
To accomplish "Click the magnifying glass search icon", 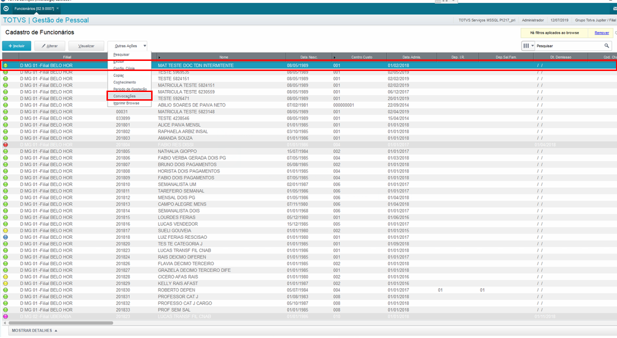I will click(x=607, y=46).
